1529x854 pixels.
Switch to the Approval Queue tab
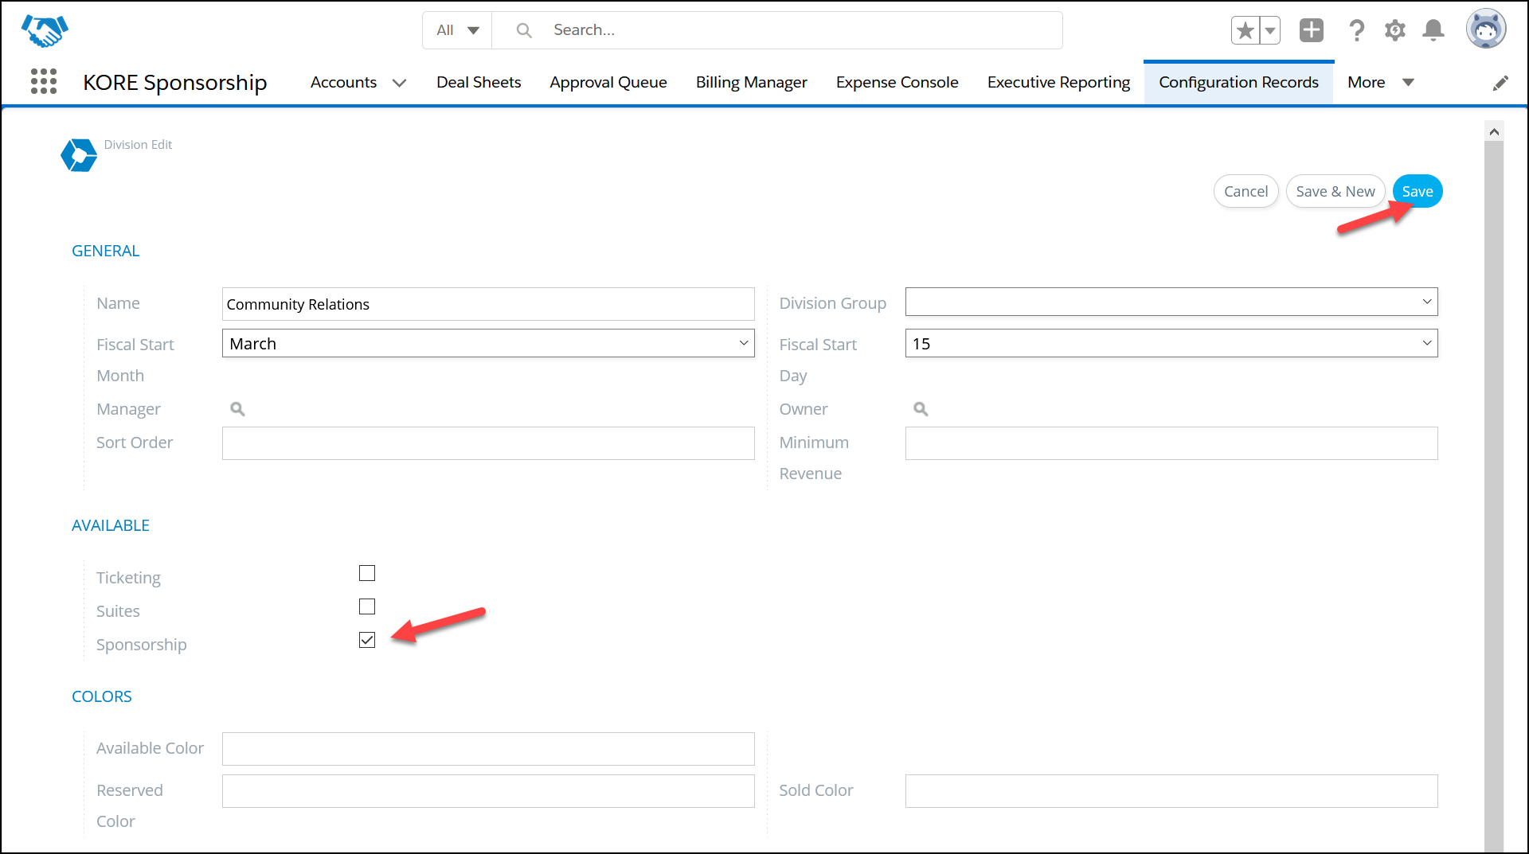pyautogui.click(x=608, y=82)
